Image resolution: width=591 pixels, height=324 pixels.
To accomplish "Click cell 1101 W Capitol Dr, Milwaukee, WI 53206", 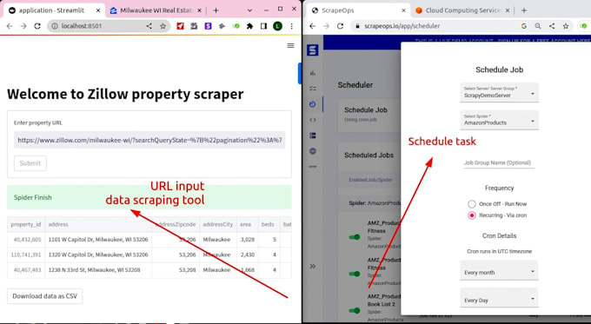I will pyautogui.click(x=98, y=240).
